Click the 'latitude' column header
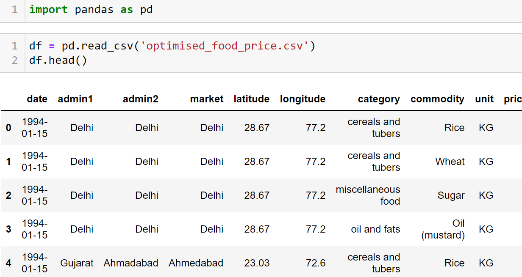522x277 pixels. (251, 99)
